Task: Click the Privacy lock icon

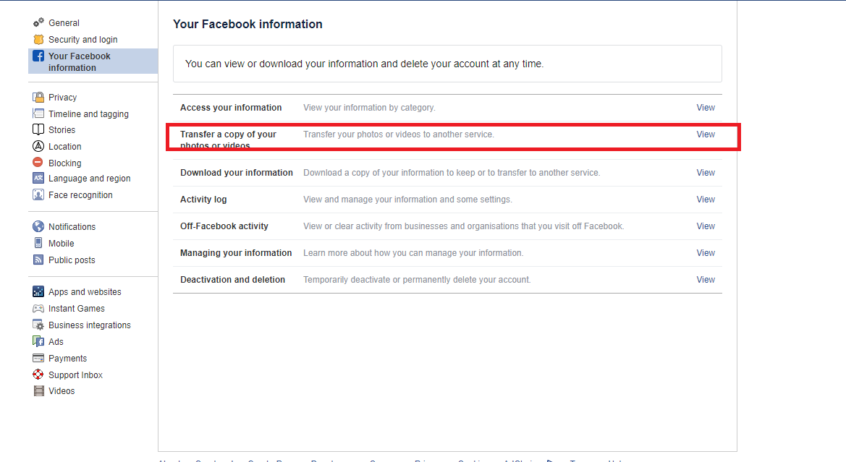Action: tap(38, 98)
